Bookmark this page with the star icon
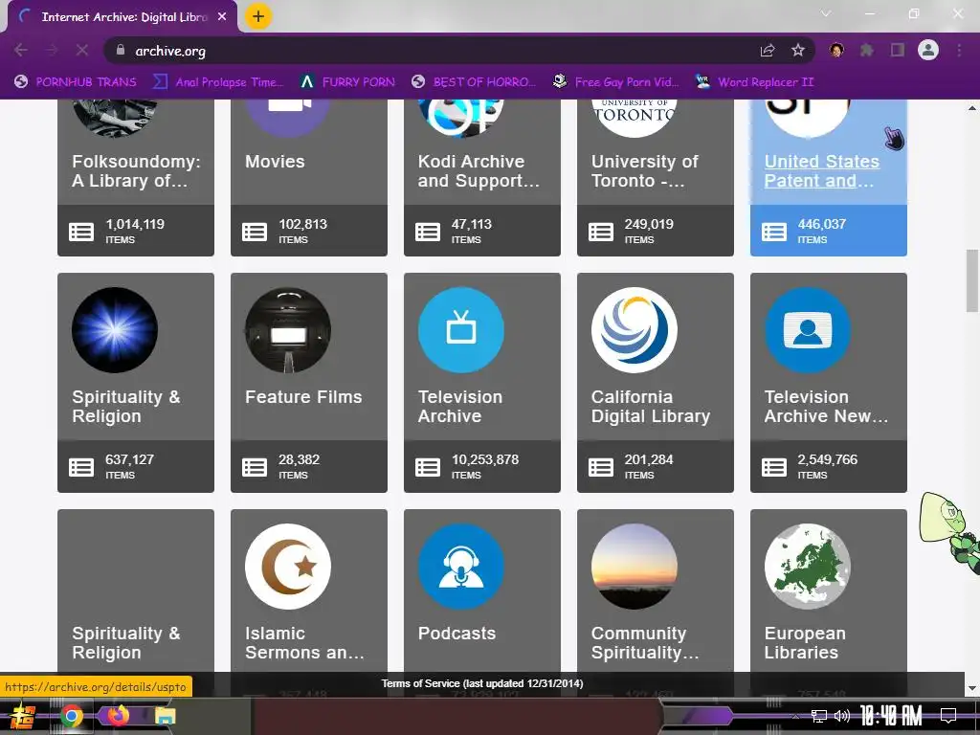Image resolution: width=980 pixels, height=735 pixels. tap(797, 51)
